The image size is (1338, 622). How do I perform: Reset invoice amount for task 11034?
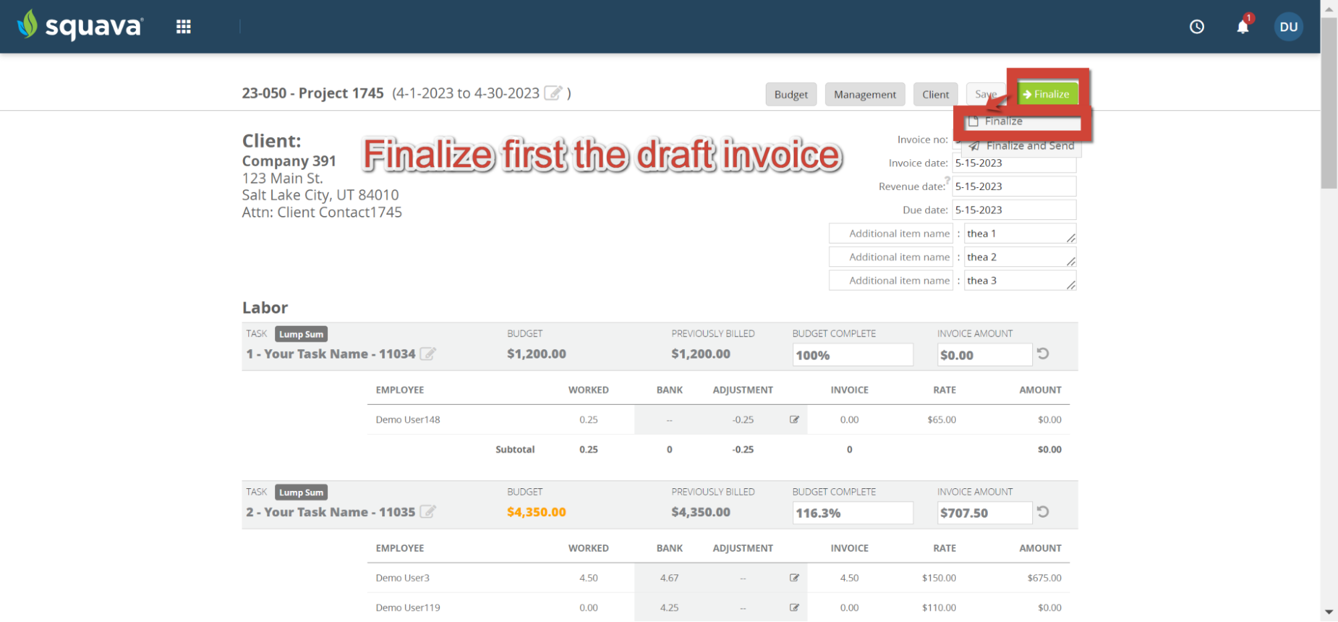[1043, 354]
